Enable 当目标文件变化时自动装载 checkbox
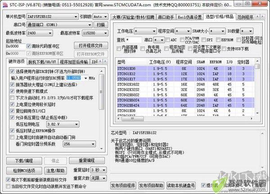 point(8,186)
